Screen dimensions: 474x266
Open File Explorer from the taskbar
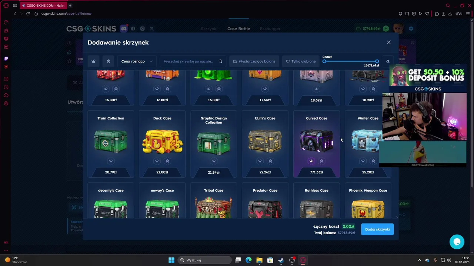[x=259, y=260]
